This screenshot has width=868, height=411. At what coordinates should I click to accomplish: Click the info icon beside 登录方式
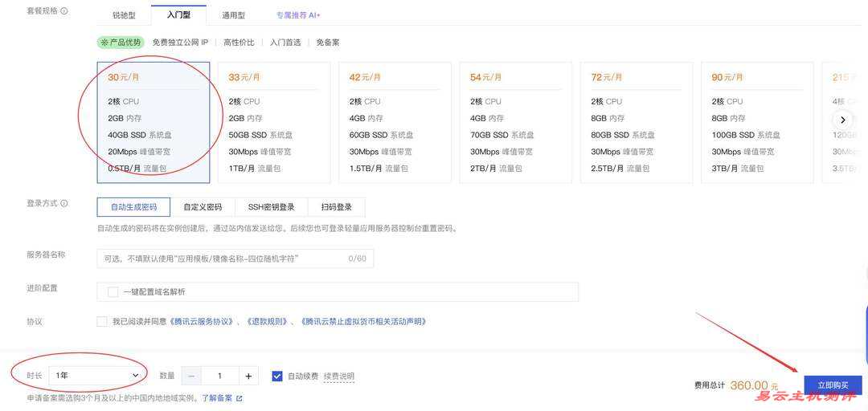pos(65,204)
